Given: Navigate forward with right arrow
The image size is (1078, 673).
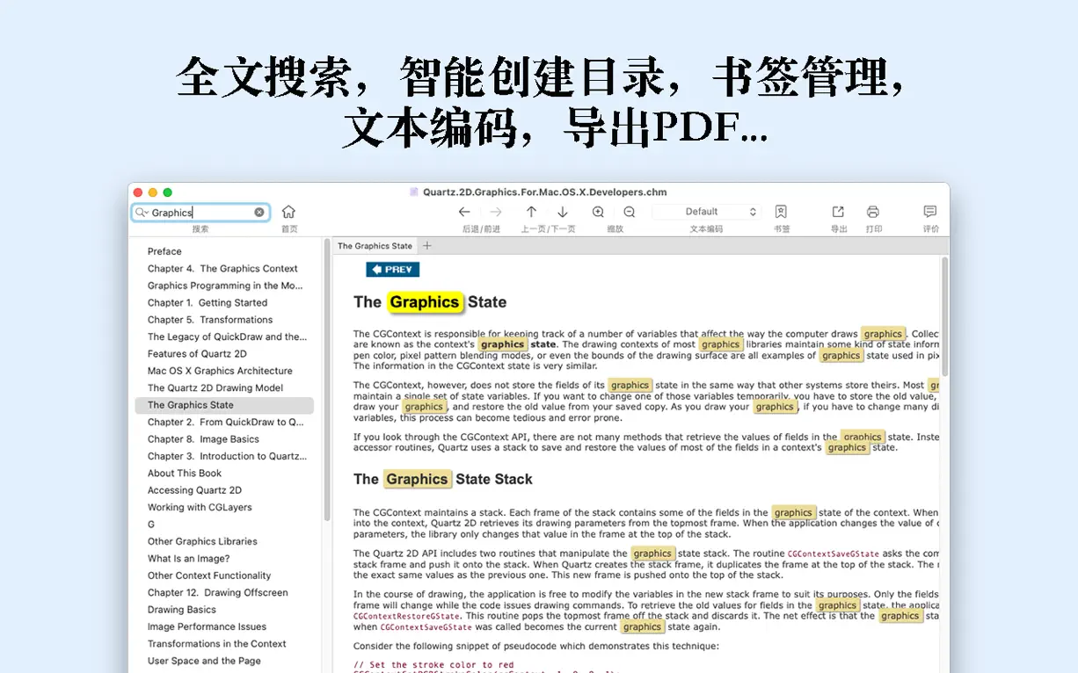Looking at the screenshot, I should coord(496,212).
